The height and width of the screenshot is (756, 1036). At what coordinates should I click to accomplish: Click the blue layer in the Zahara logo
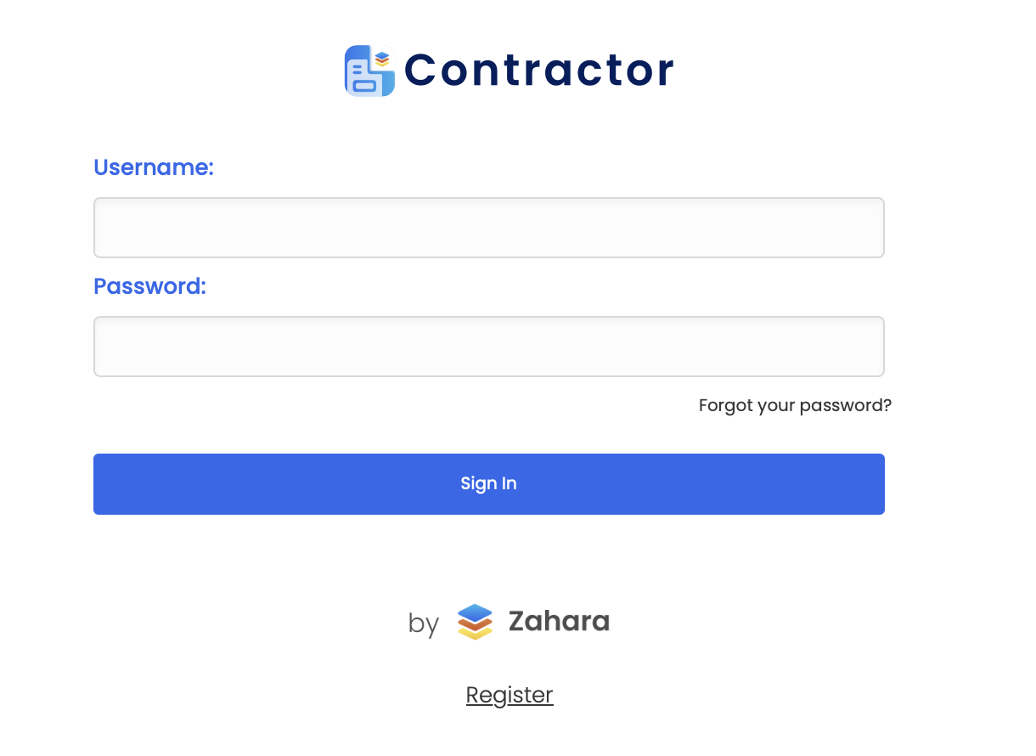pos(475,612)
